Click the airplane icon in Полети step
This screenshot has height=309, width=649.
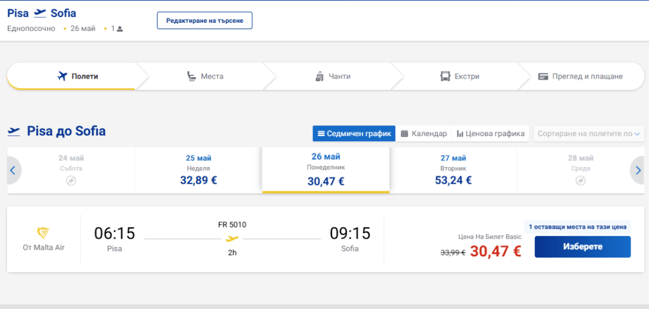62,77
